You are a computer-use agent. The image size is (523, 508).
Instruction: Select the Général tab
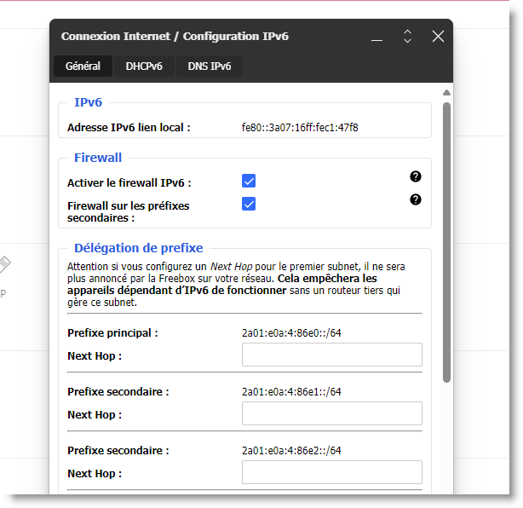[83, 66]
